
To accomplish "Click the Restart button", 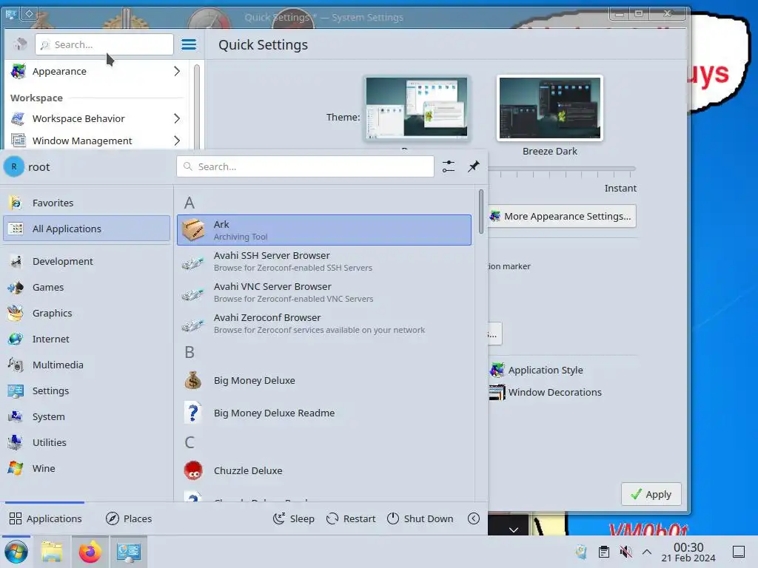I will (x=351, y=518).
